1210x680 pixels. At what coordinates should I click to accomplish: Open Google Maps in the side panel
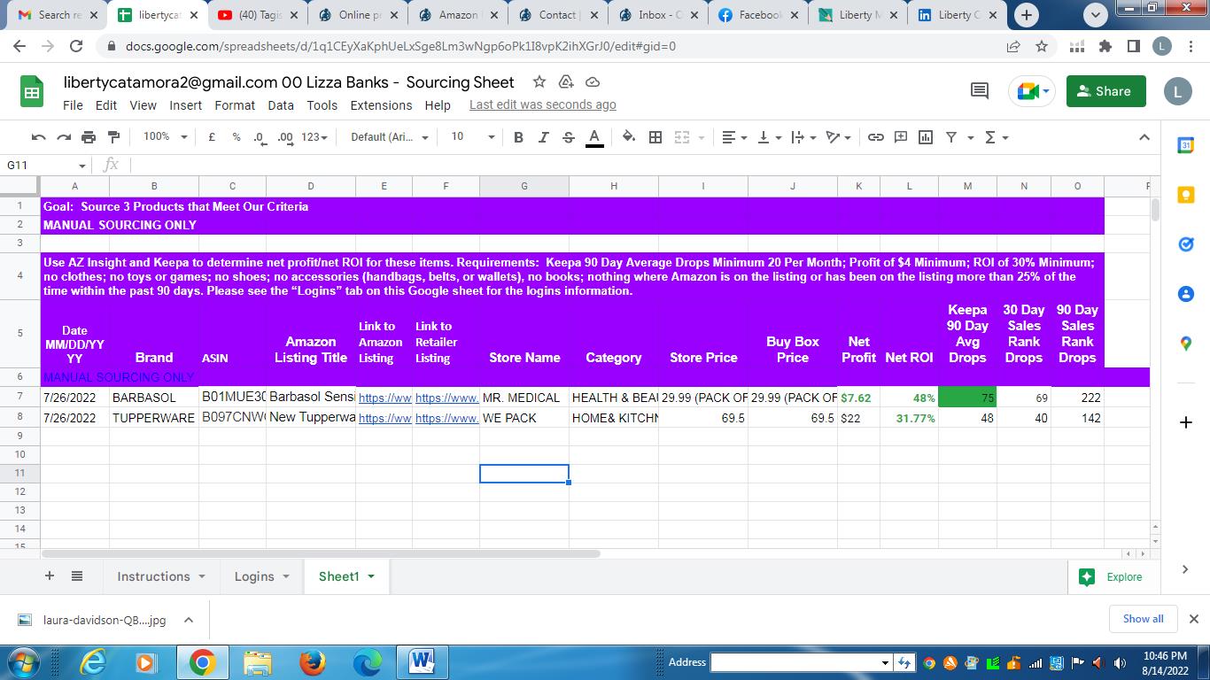pyautogui.click(x=1186, y=344)
